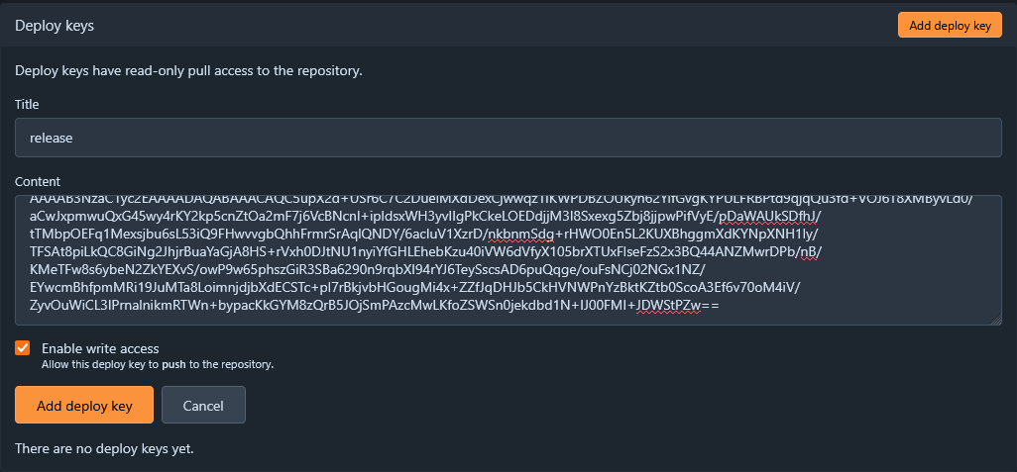The image size is (1017, 472).
Task: Click the "Content" field label
Action: 38,181
